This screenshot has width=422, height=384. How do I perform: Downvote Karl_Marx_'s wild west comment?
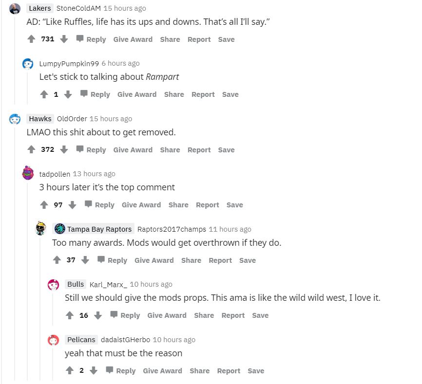click(x=98, y=315)
